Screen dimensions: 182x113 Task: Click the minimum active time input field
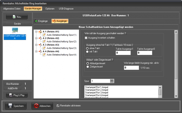(131, 68)
